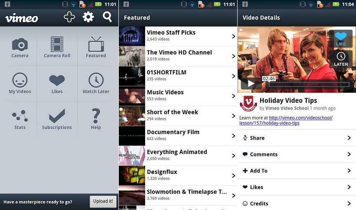Open Designflux yellow cubes thumbnail
This screenshot has height=210, width=356.
tap(132, 176)
